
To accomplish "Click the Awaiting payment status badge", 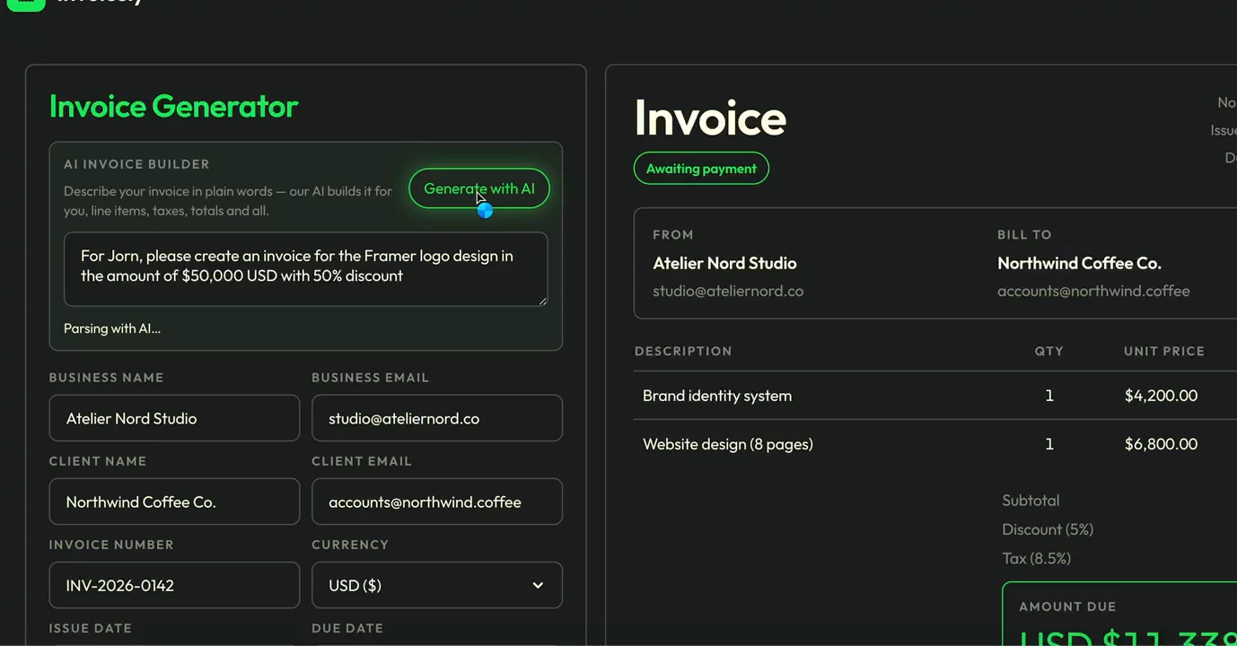I will pos(701,169).
